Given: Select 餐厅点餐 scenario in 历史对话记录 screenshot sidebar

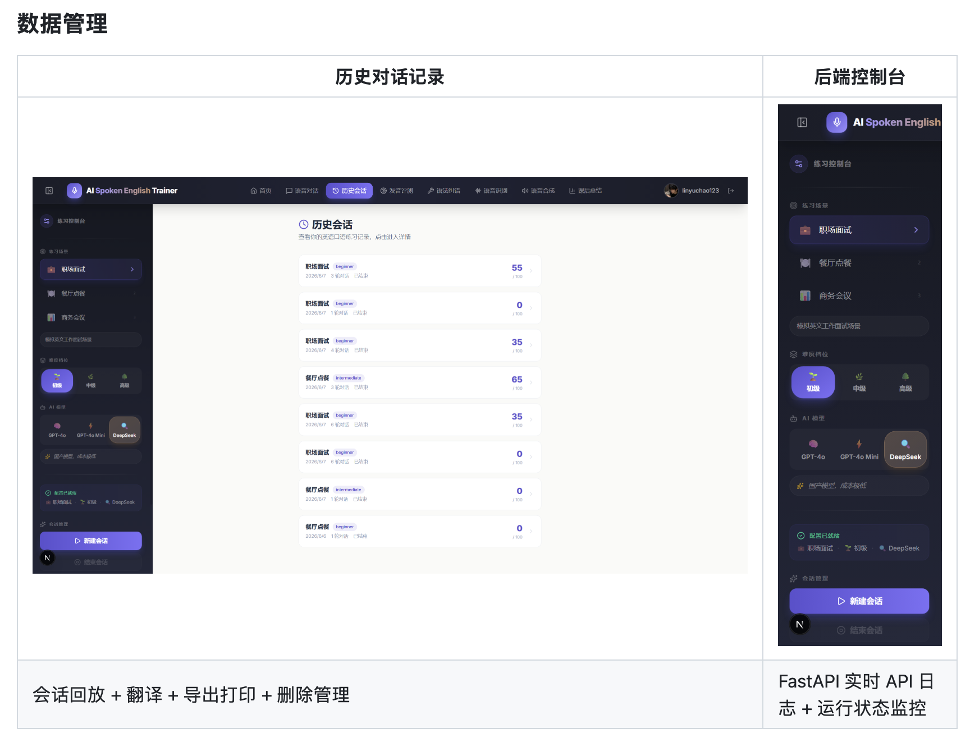Looking at the screenshot, I should [91, 293].
